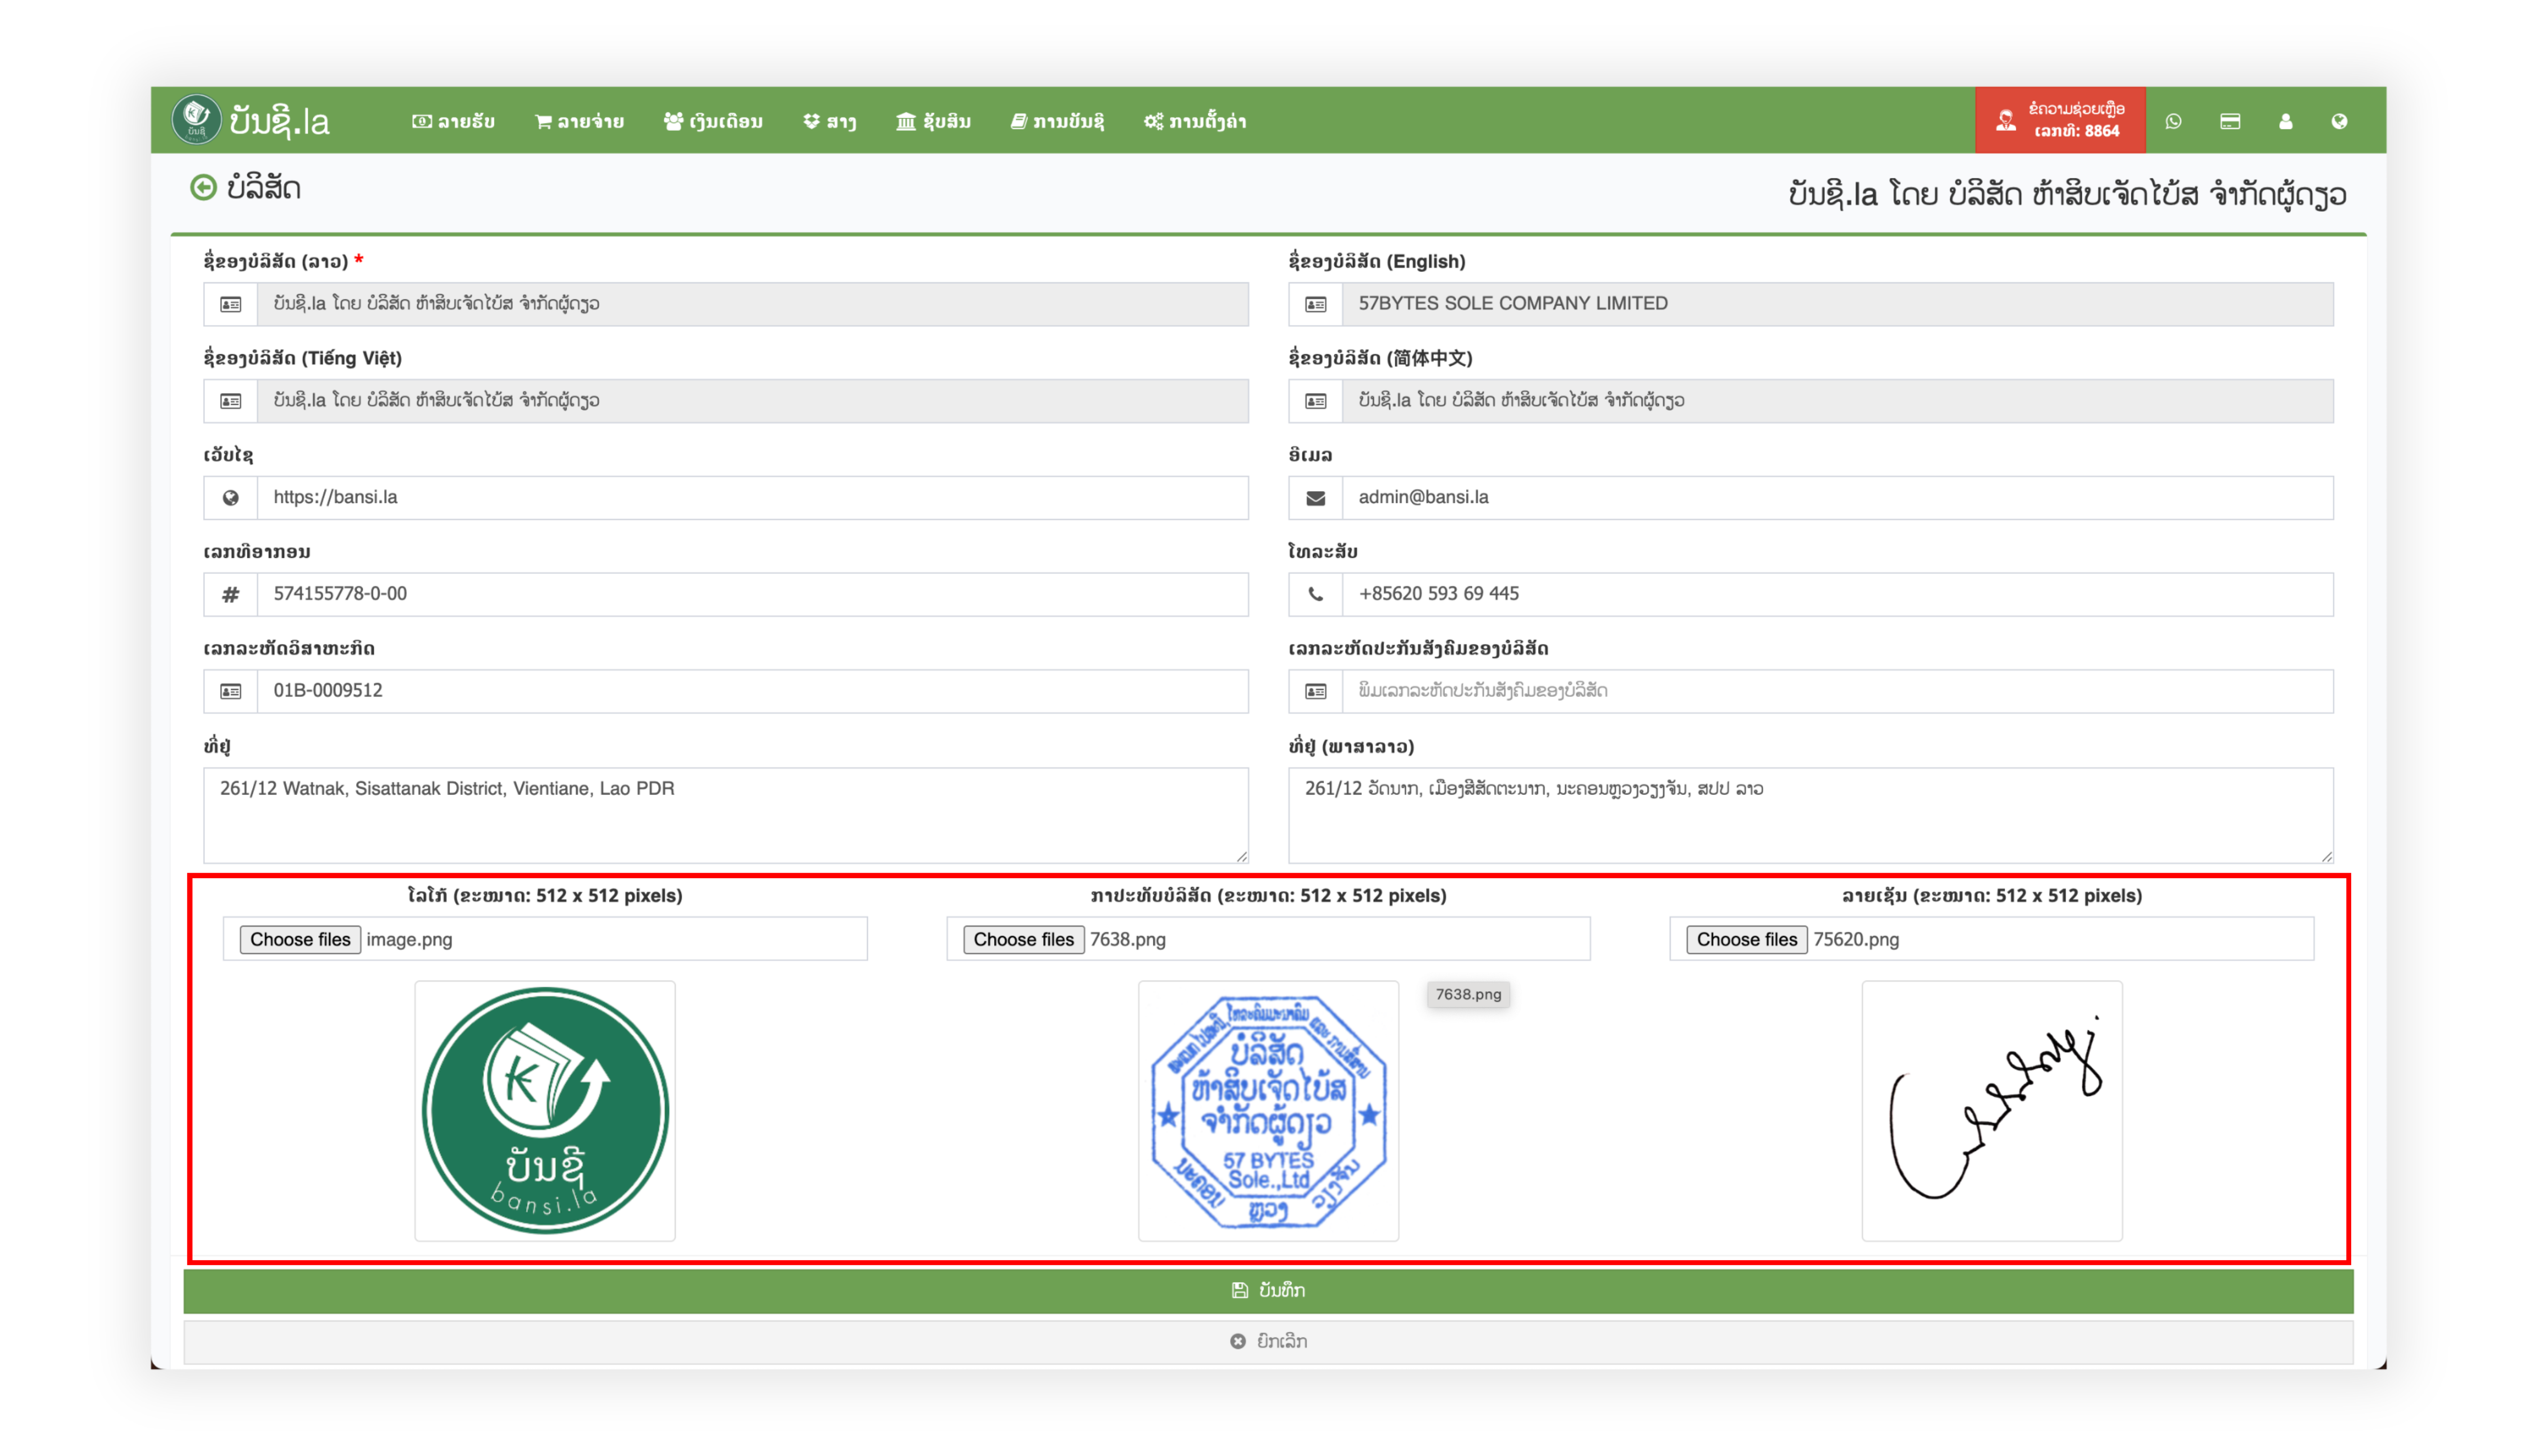Click the Chinese company name field
Screen dimensions: 2539x1456
pos(1838,401)
